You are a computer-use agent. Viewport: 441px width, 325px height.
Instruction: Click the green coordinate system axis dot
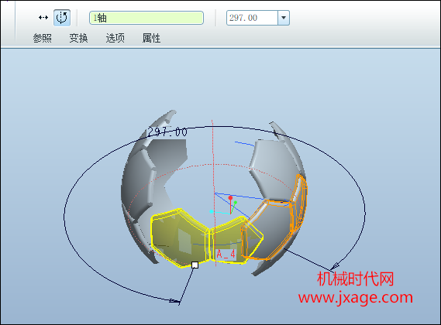(236, 202)
